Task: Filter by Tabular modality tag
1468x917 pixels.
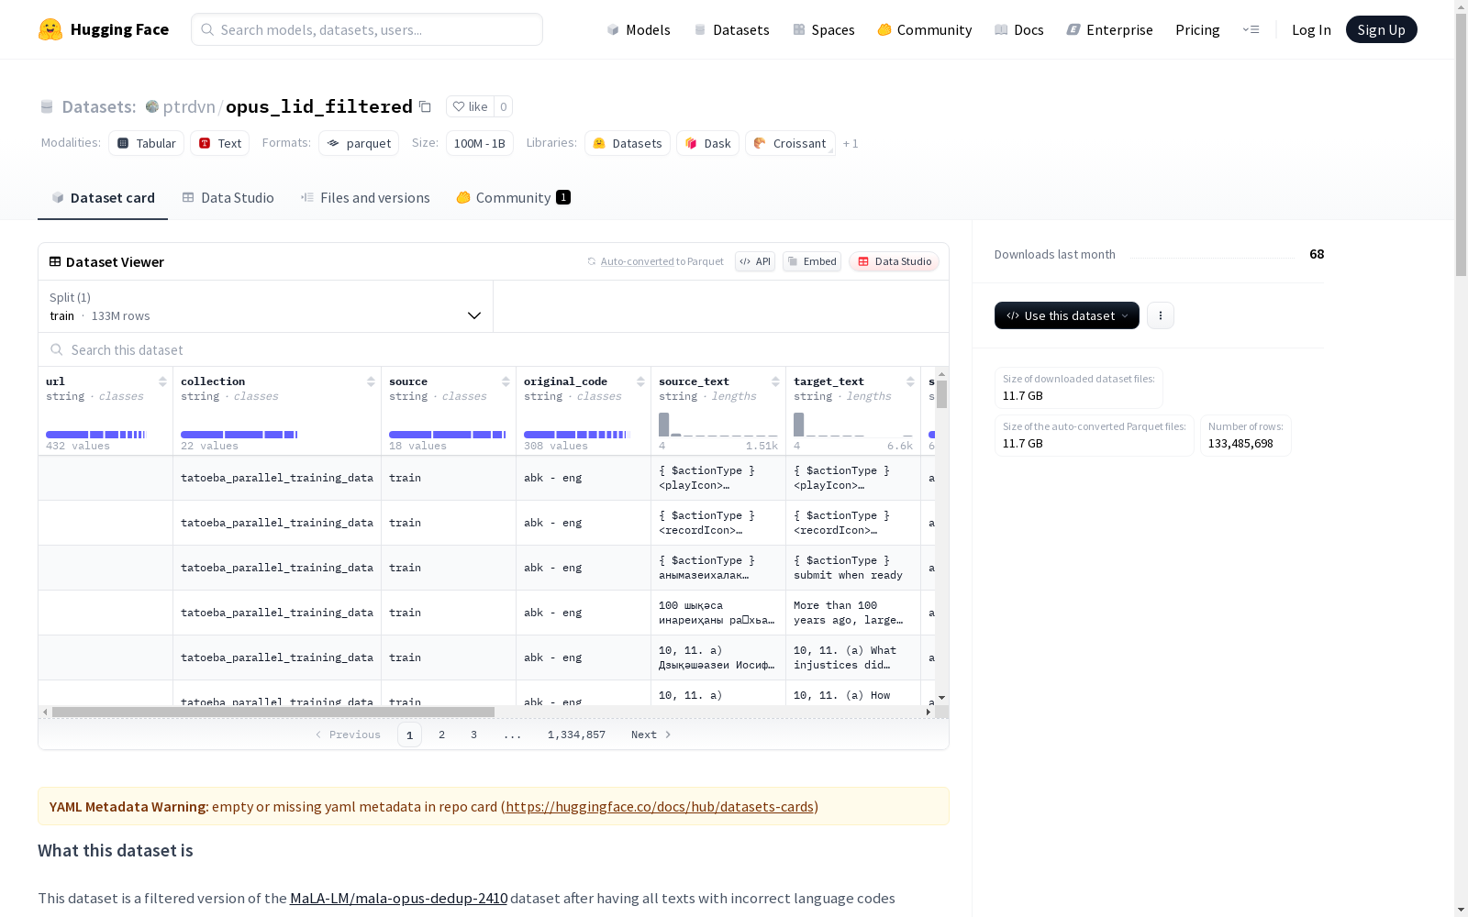Action: [147, 143]
